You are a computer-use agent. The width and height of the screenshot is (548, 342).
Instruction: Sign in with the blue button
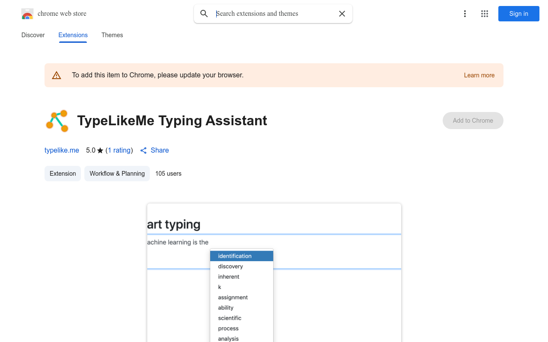point(519,14)
